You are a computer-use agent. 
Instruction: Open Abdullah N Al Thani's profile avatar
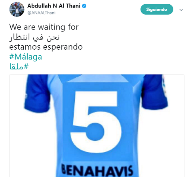(17, 9)
